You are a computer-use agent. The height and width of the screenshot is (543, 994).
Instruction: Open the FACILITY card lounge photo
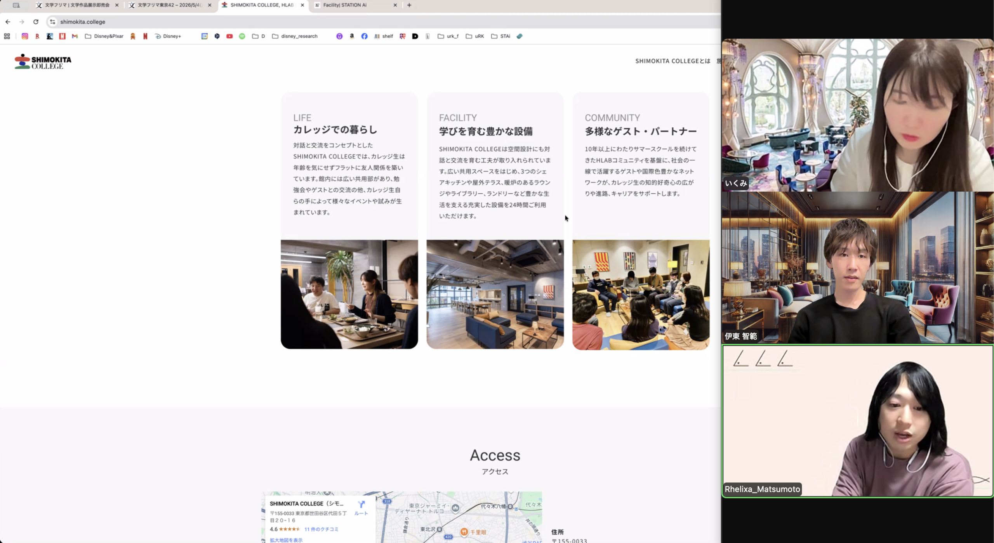click(x=495, y=294)
